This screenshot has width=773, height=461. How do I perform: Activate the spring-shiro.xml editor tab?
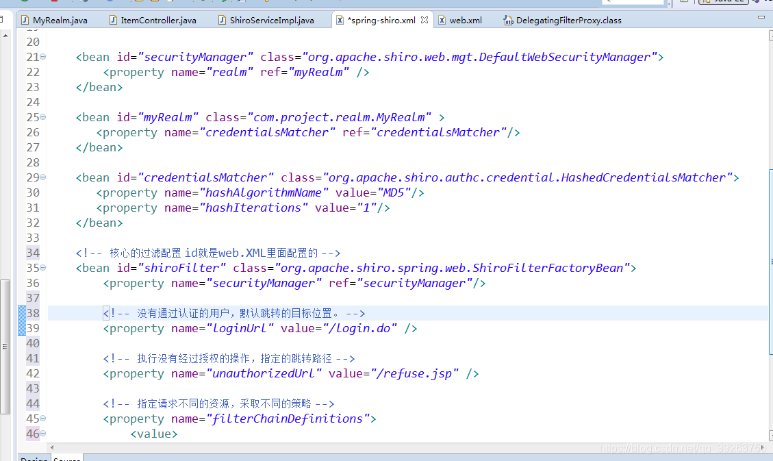[381, 21]
